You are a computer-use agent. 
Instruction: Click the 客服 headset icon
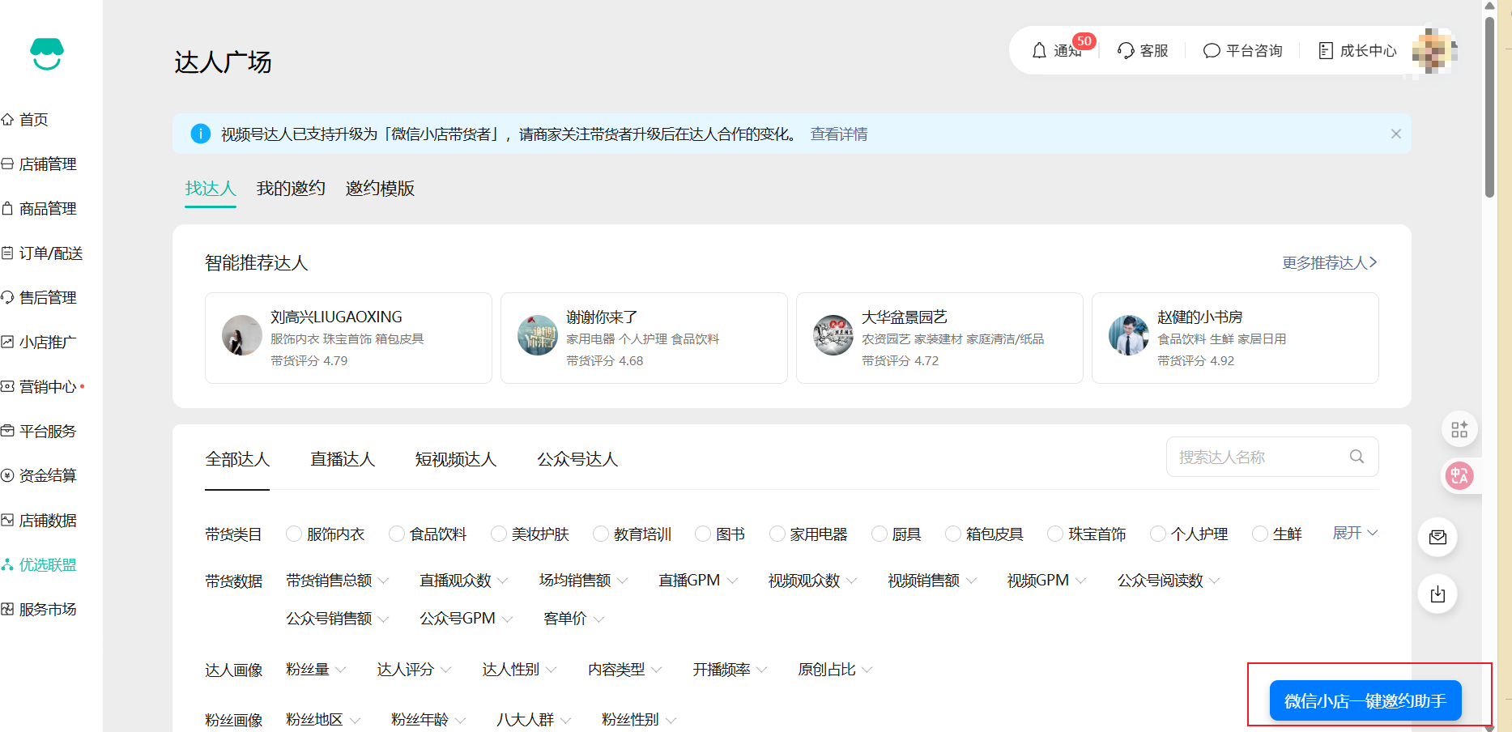1126,51
